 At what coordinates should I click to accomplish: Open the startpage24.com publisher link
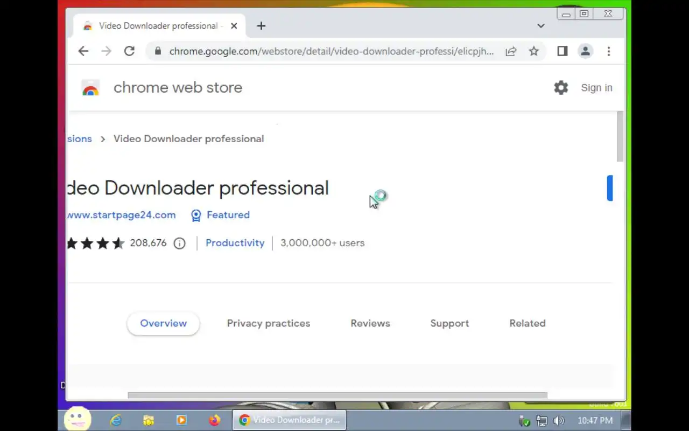point(121,215)
